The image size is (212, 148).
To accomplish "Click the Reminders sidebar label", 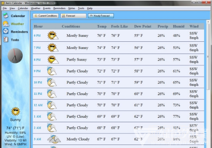I will click(x=19, y=32).
